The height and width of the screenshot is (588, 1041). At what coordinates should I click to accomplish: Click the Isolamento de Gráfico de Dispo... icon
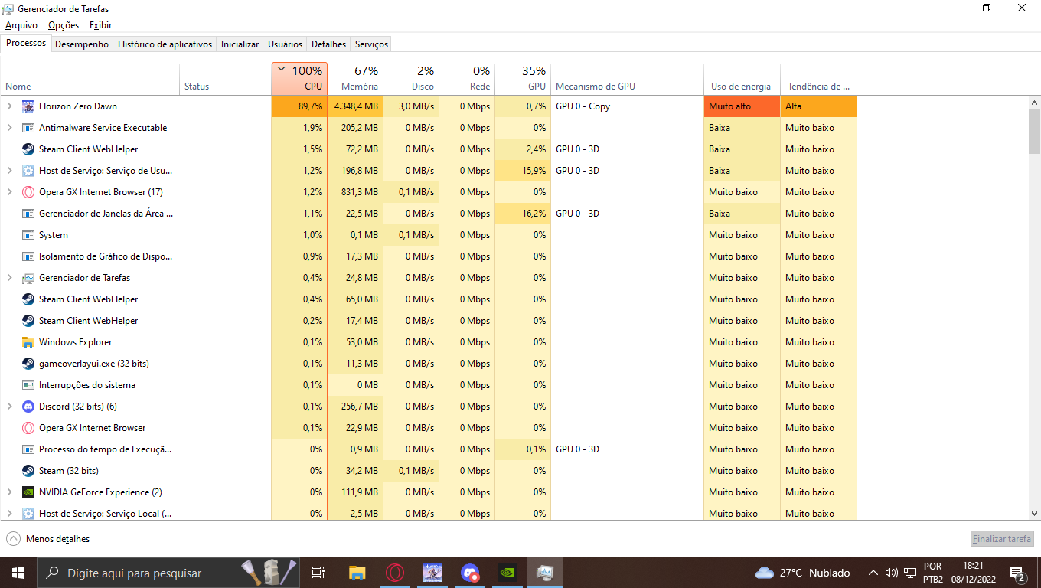coord(28,256)
